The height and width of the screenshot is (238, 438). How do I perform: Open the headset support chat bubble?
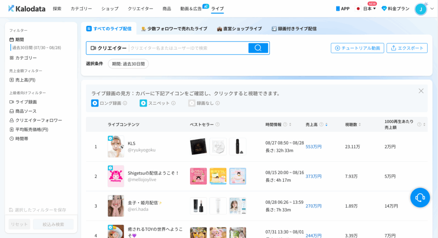[420, 197]
